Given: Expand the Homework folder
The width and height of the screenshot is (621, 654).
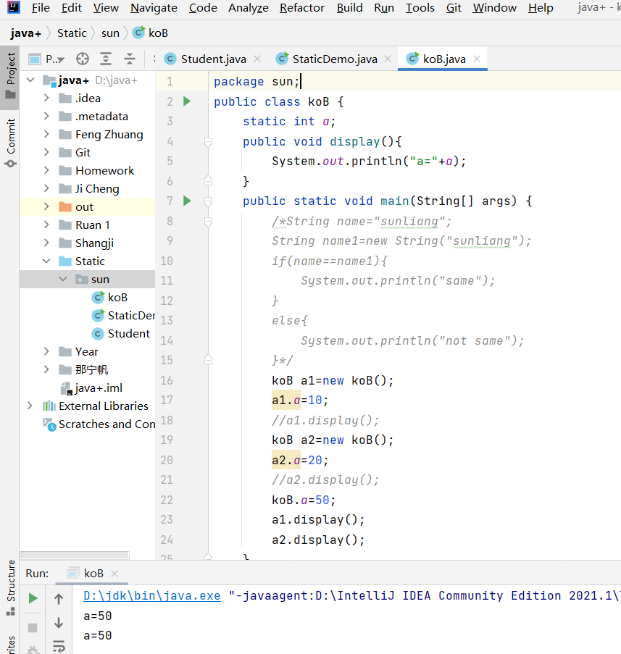Looking at the screenshot, I should coord(46,171).
